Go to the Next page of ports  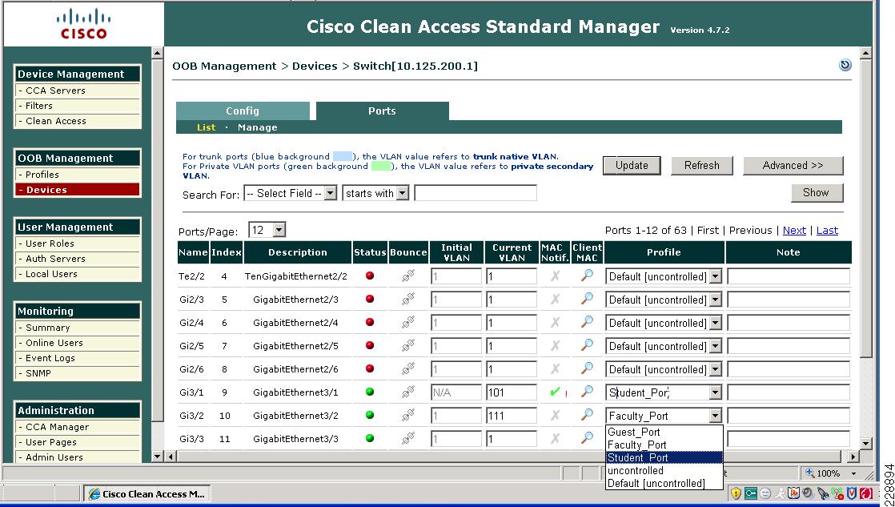[x=794, y=230]
